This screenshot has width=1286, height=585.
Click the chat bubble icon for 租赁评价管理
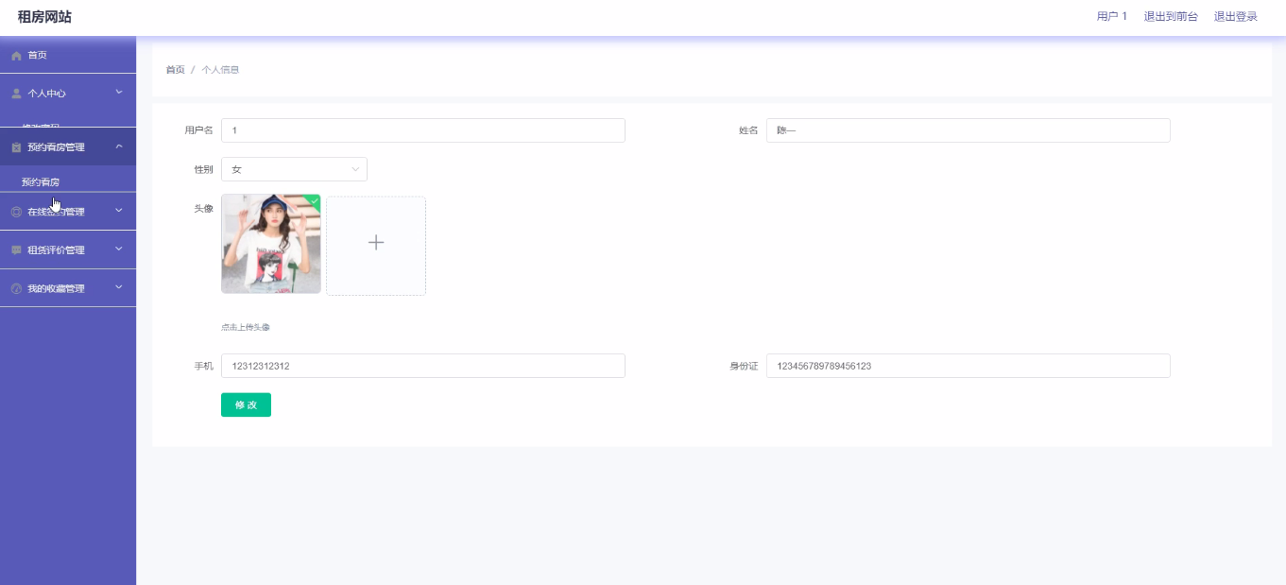coord(16,250)
